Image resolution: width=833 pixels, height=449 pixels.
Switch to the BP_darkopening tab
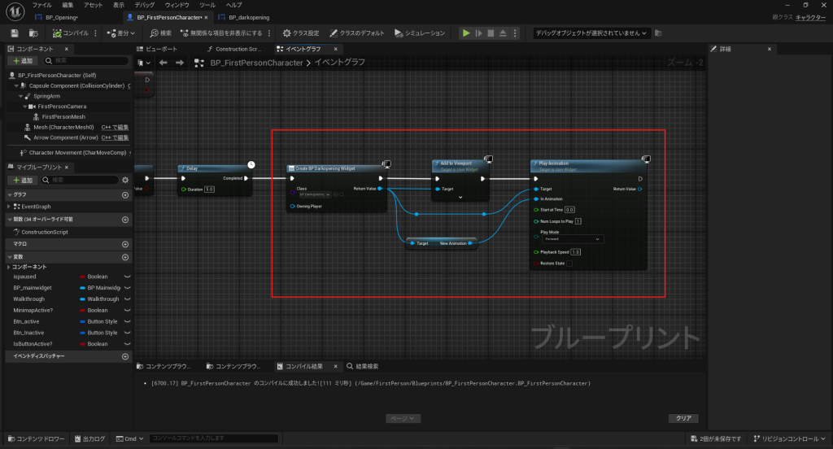click(x=248, y=17)
